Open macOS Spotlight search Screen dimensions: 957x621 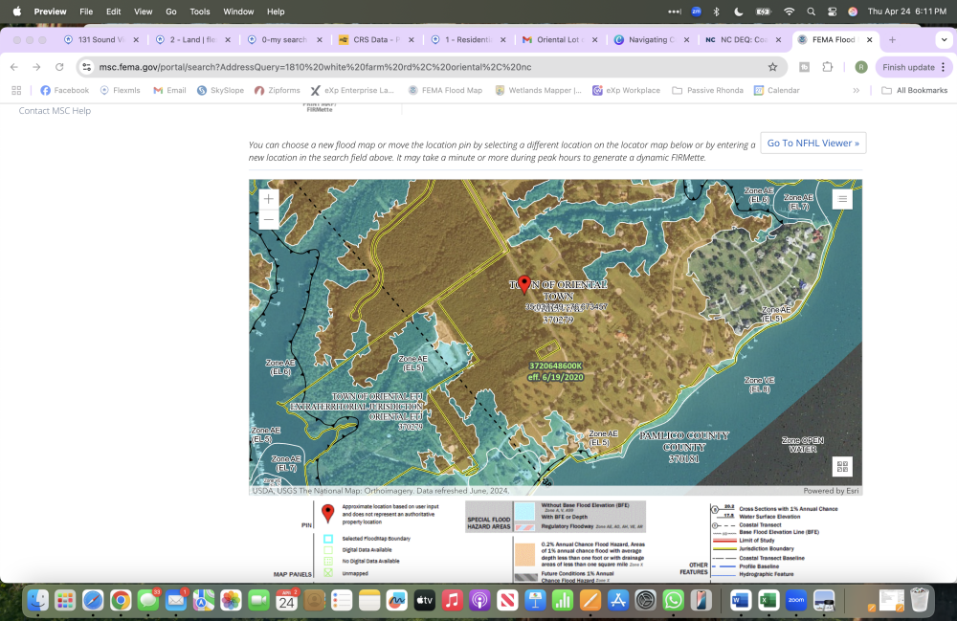[811, 11]
